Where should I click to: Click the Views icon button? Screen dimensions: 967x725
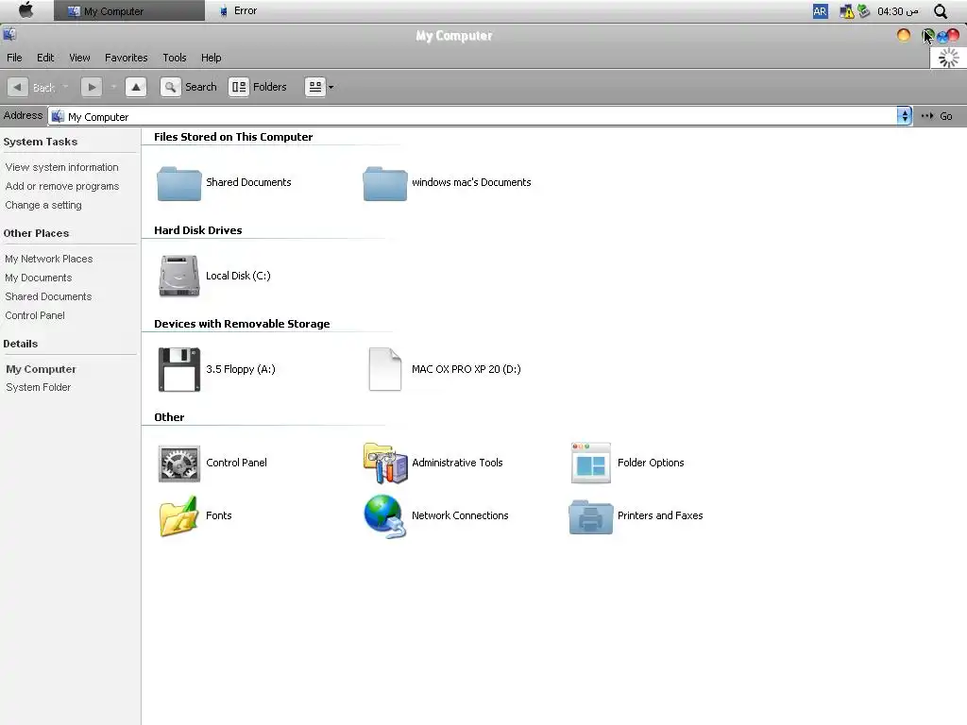tap(314, 87)
